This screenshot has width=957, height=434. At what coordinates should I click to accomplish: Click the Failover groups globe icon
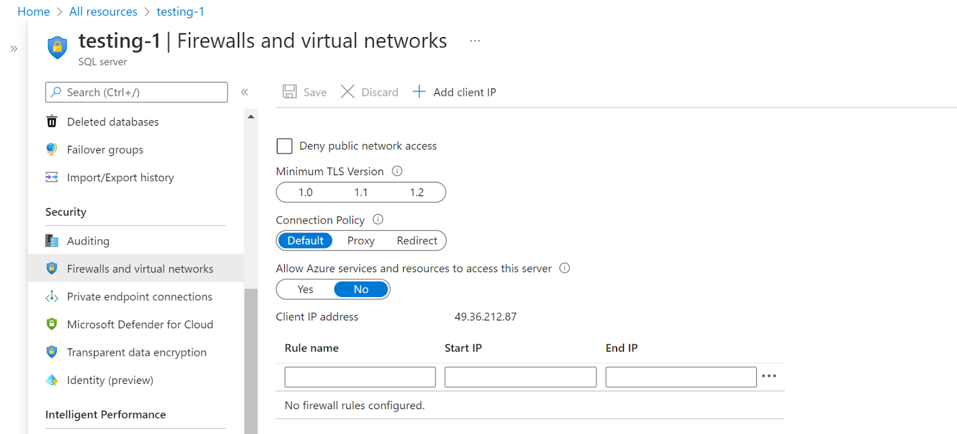pyautogui.click(x=52, y=149)
